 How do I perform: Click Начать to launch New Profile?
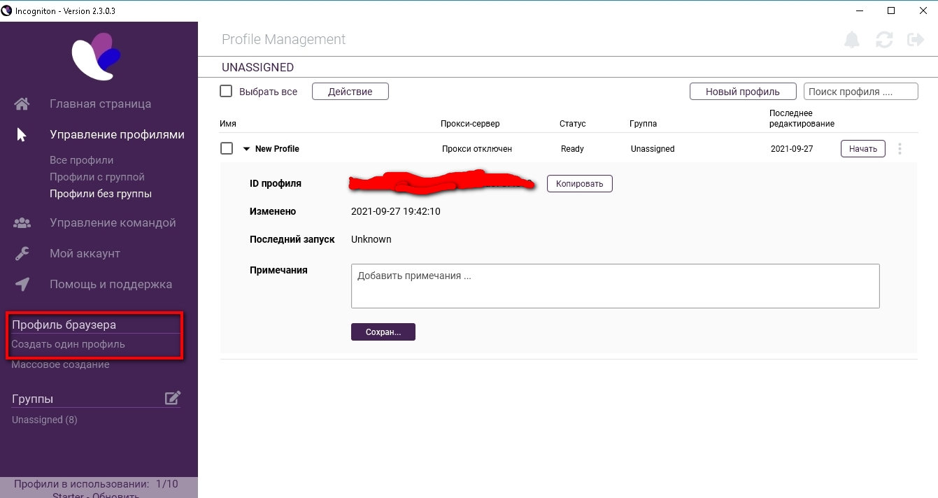pyautogui.click(x=863, y=149)
